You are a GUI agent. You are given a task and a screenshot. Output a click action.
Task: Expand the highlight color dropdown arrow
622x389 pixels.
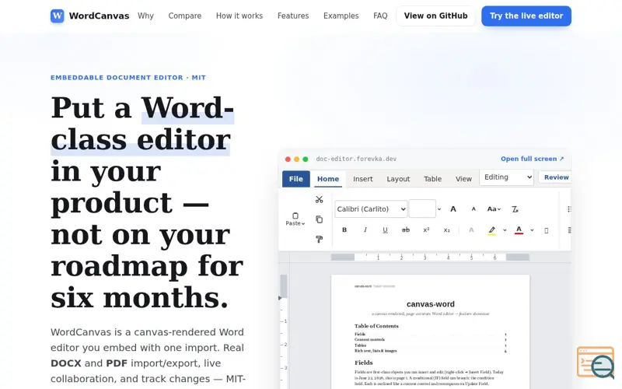[x=505, y=230]
